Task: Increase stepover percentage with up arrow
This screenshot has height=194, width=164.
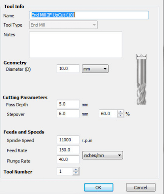Action: [120, 112]
